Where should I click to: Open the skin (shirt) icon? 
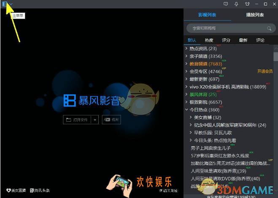pyautogui.click(x=247, y=4)
